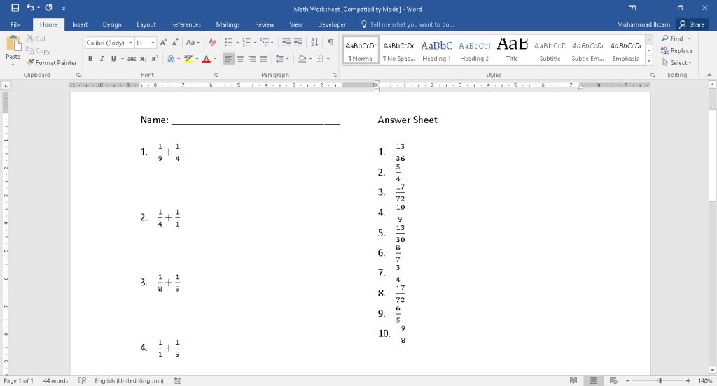This screenshot has width=717, height=386.
Task: Apply strikethrough formatting
Action: (x=132, y=59)
